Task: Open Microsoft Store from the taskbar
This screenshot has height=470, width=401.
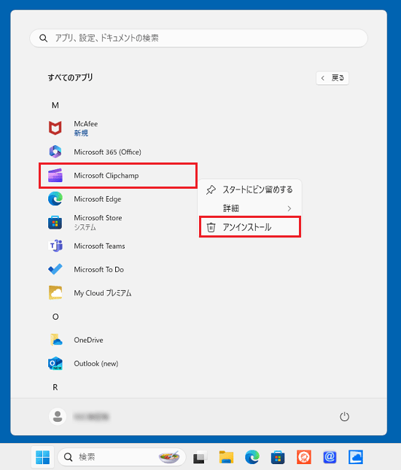Action: [278, 457]
